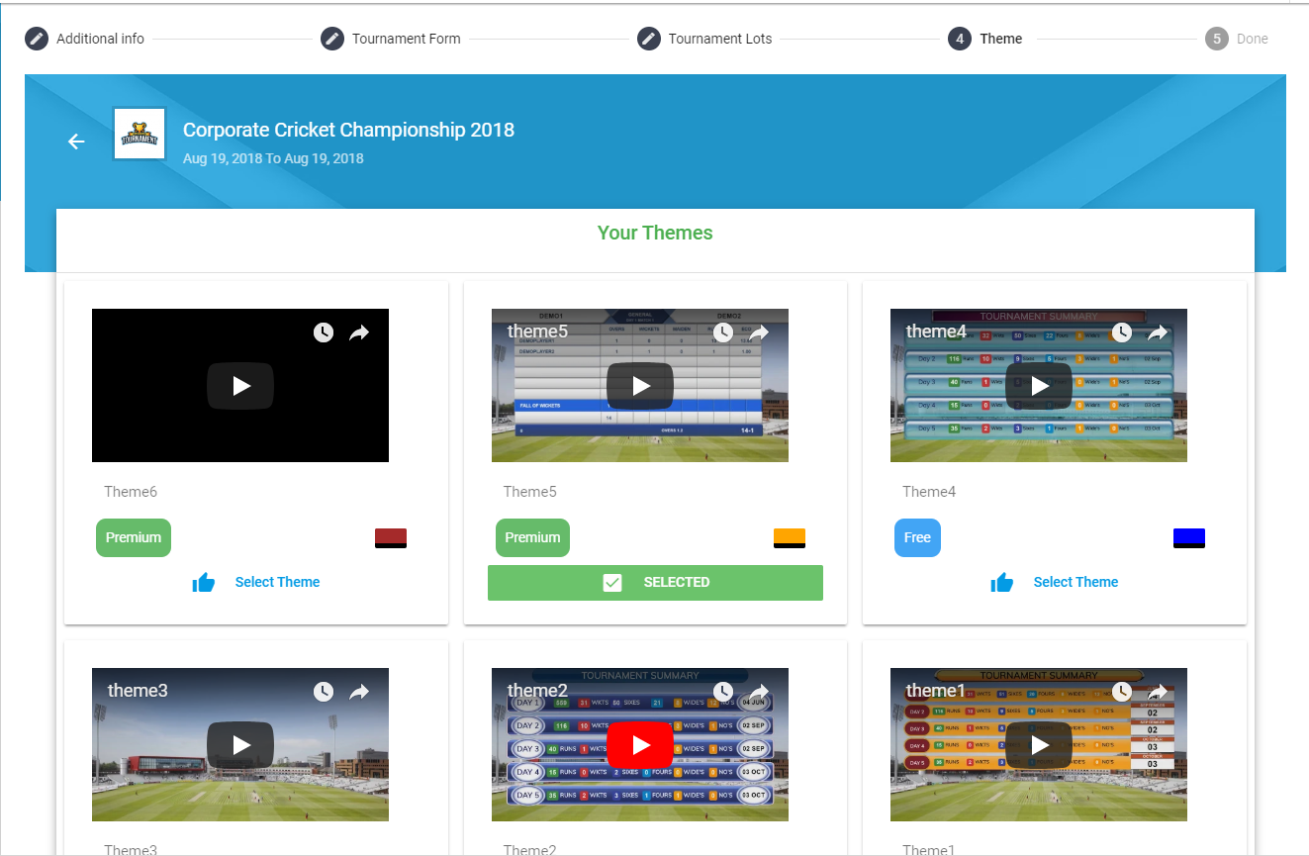Select step 4 Theme

click(x=985, y=39)
